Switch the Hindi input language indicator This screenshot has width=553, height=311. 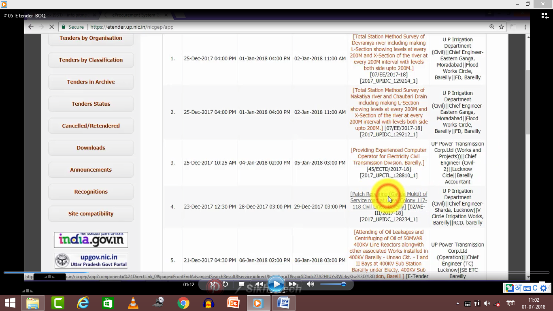510,303
